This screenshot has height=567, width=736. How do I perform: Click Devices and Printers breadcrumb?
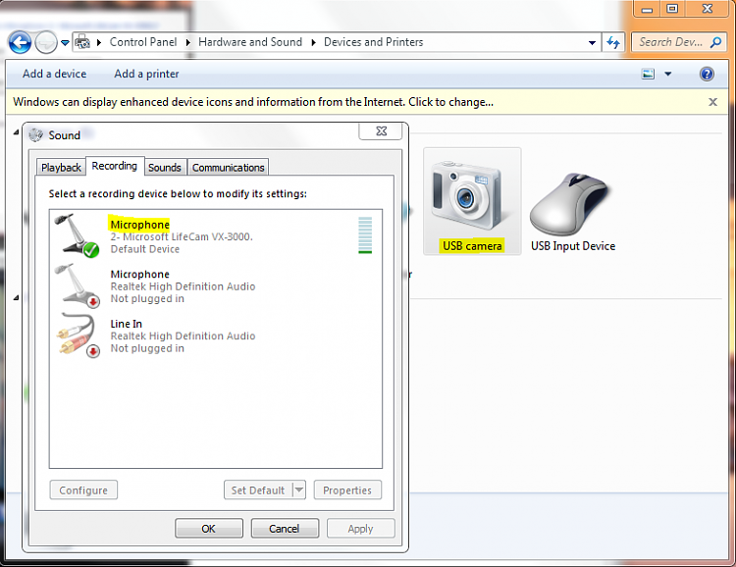tap(374, 42)
